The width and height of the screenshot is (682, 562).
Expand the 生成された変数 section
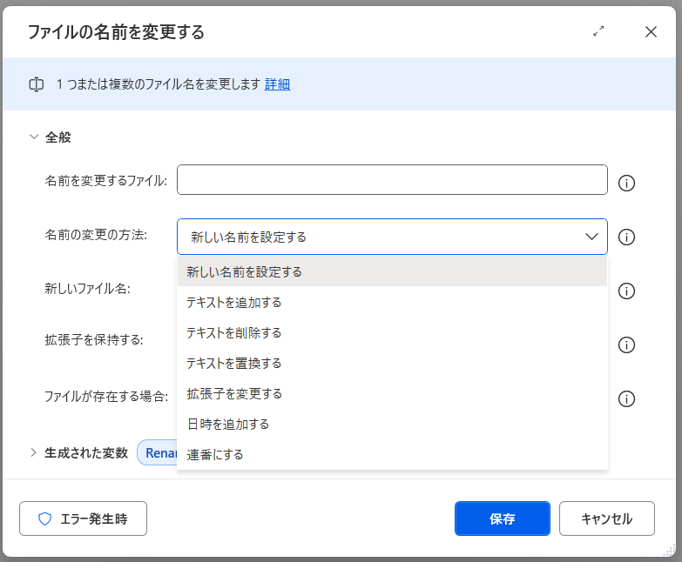point(34,452)
